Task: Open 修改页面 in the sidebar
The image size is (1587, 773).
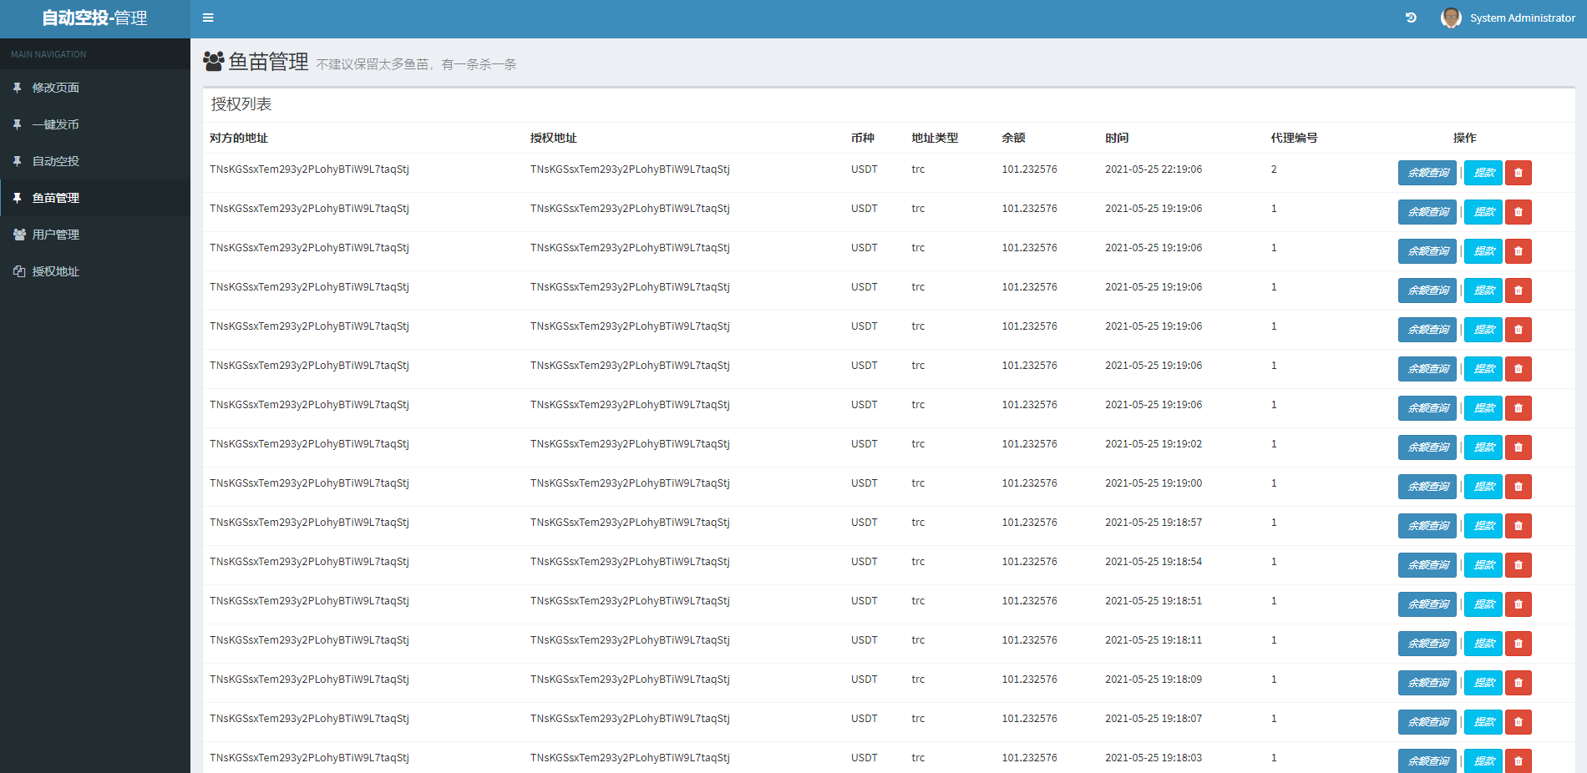Action: pyautogui.click(x=55, y=88)
